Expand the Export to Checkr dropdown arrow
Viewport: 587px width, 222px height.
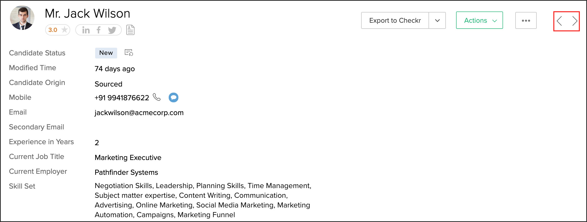click(x=437, y=20)
